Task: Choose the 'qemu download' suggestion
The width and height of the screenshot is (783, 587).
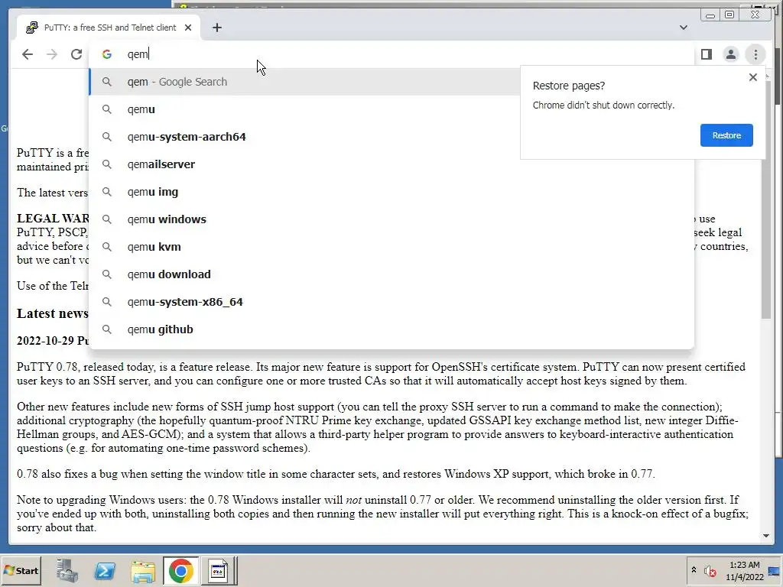Action: tap(391, 274)
